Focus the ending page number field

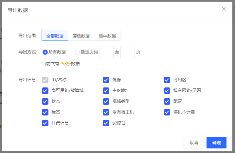click(128, 52)
